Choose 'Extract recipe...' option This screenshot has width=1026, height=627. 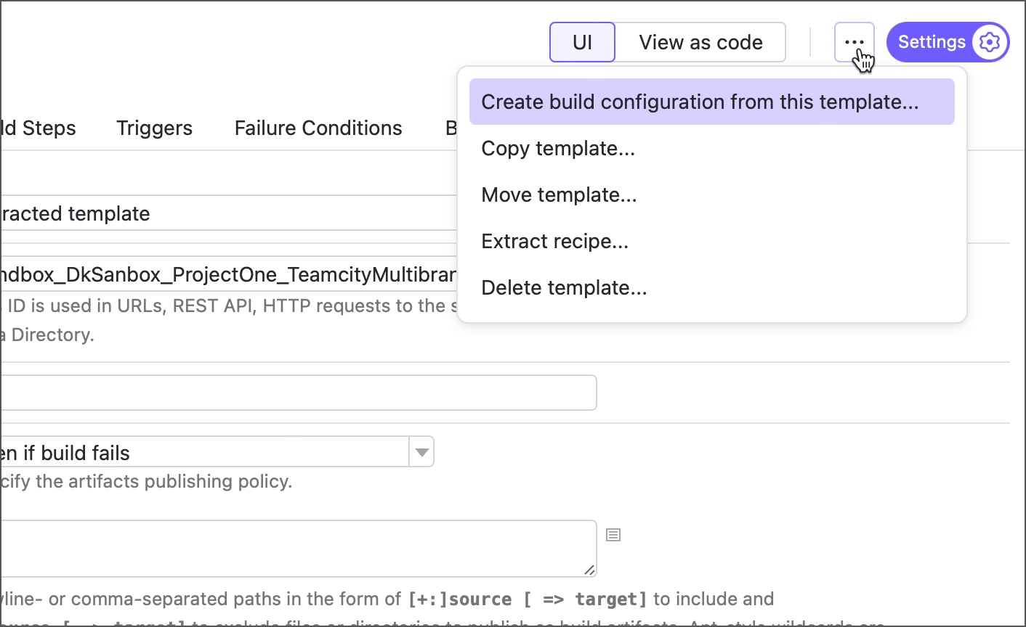[x=554, y=241]
